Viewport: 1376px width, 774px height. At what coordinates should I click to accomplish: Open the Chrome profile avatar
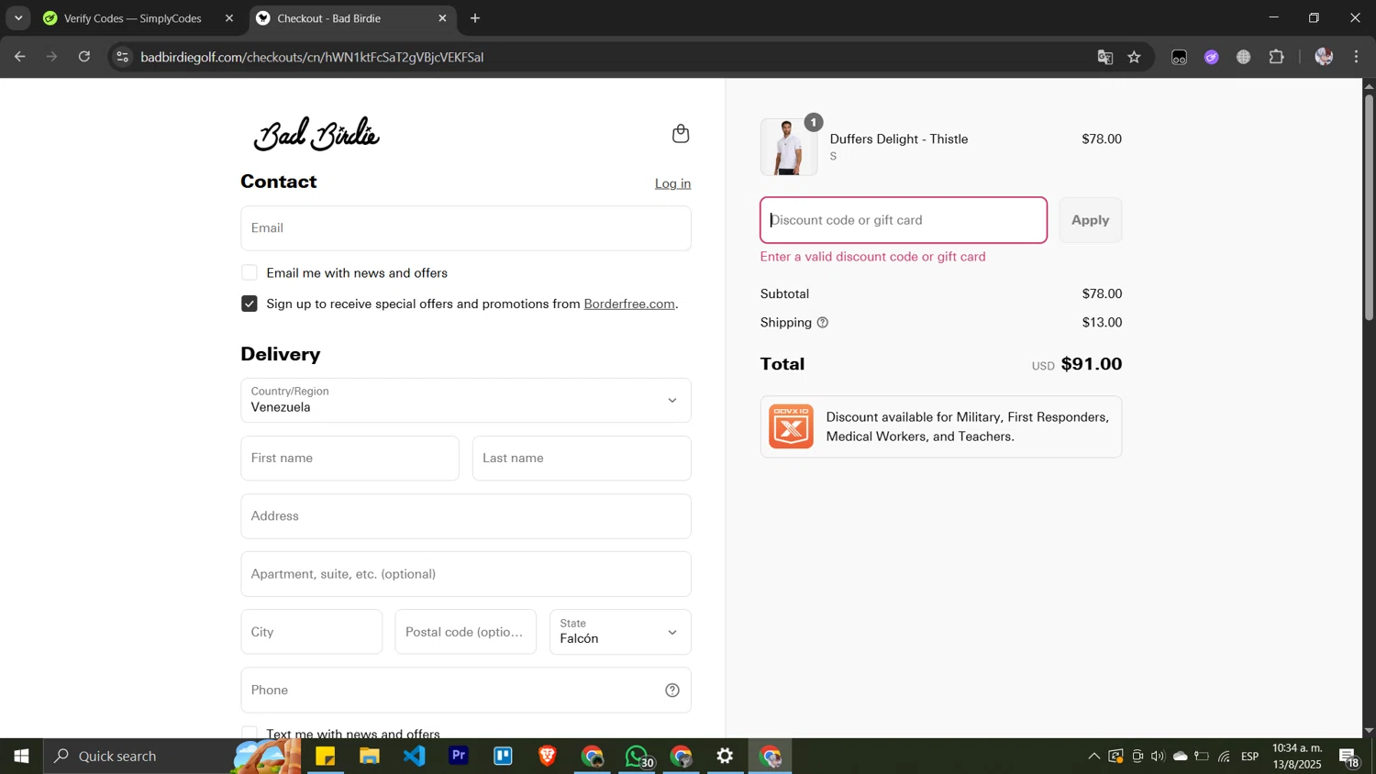[1324, 57]
